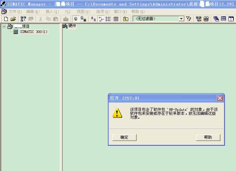Open the <无过滤器> filter dropdown
The width and height of the screenshot is (236, 171).
181,19
